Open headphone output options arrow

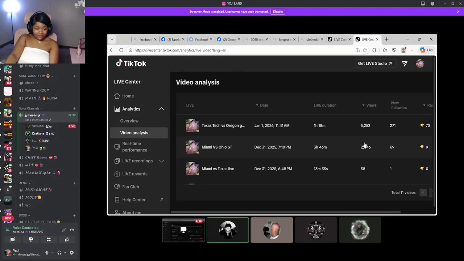[65, 253]
